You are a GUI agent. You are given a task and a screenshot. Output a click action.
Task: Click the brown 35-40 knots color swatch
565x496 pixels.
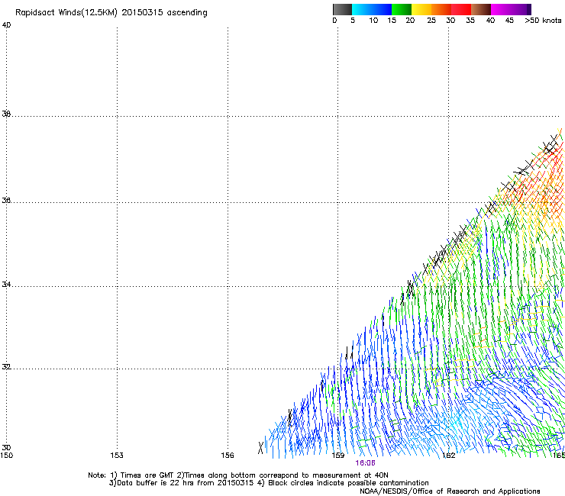(x=481, y=9)
